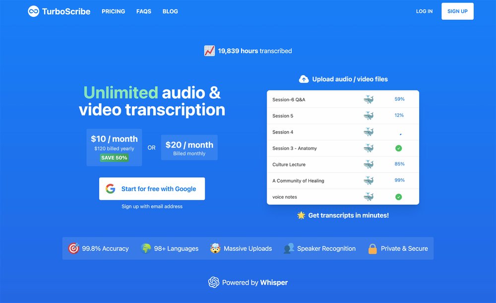Click the OpenAI logo icon
496x303 pixels.
click(x=214, y=282)
